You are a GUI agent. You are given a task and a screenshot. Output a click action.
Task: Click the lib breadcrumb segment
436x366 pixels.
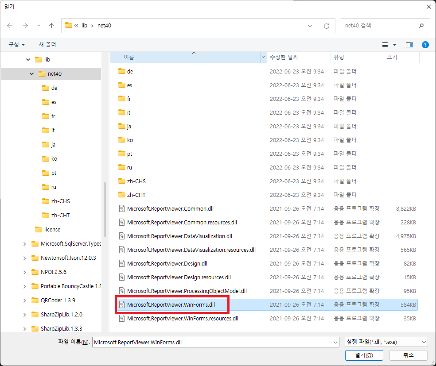click(x=84, y=26)
